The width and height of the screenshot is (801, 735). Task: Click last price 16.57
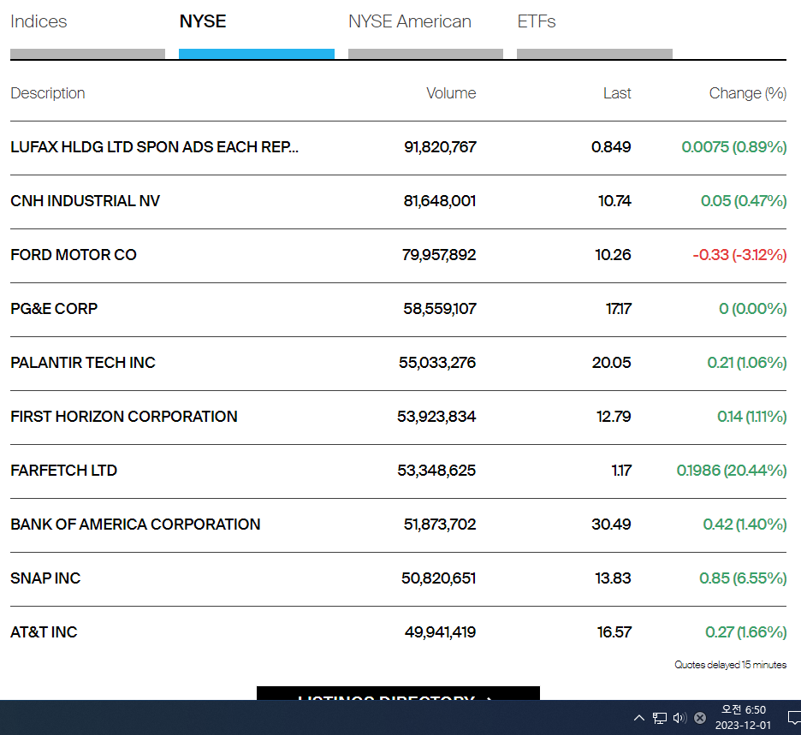click(x=614, y=631)
